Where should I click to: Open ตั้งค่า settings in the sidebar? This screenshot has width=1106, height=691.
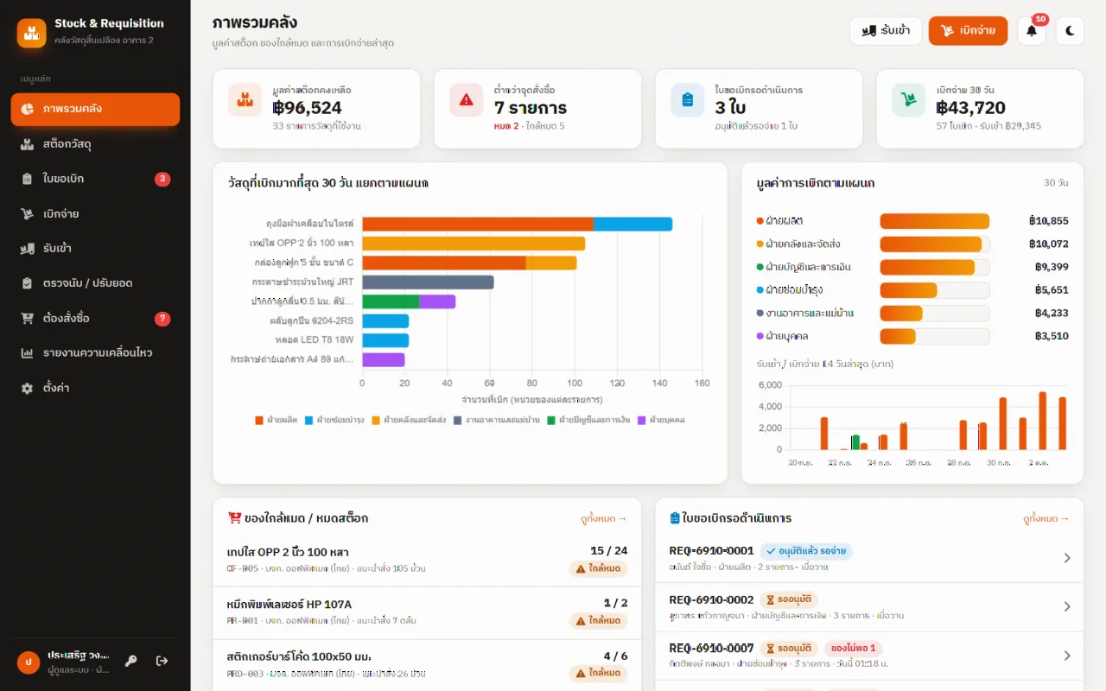click(x=95, y=389)
